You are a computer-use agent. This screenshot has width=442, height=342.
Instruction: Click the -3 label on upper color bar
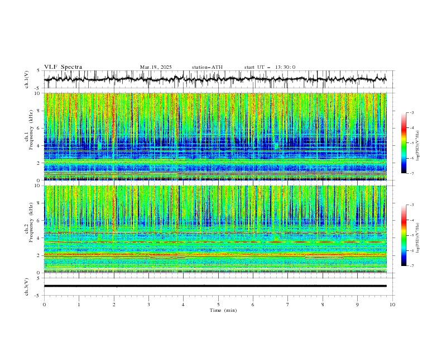tap(412, 112)
